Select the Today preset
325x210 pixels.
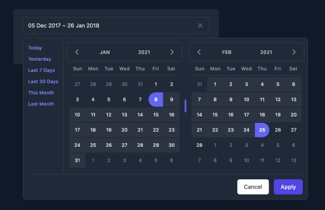pos(35,48)
